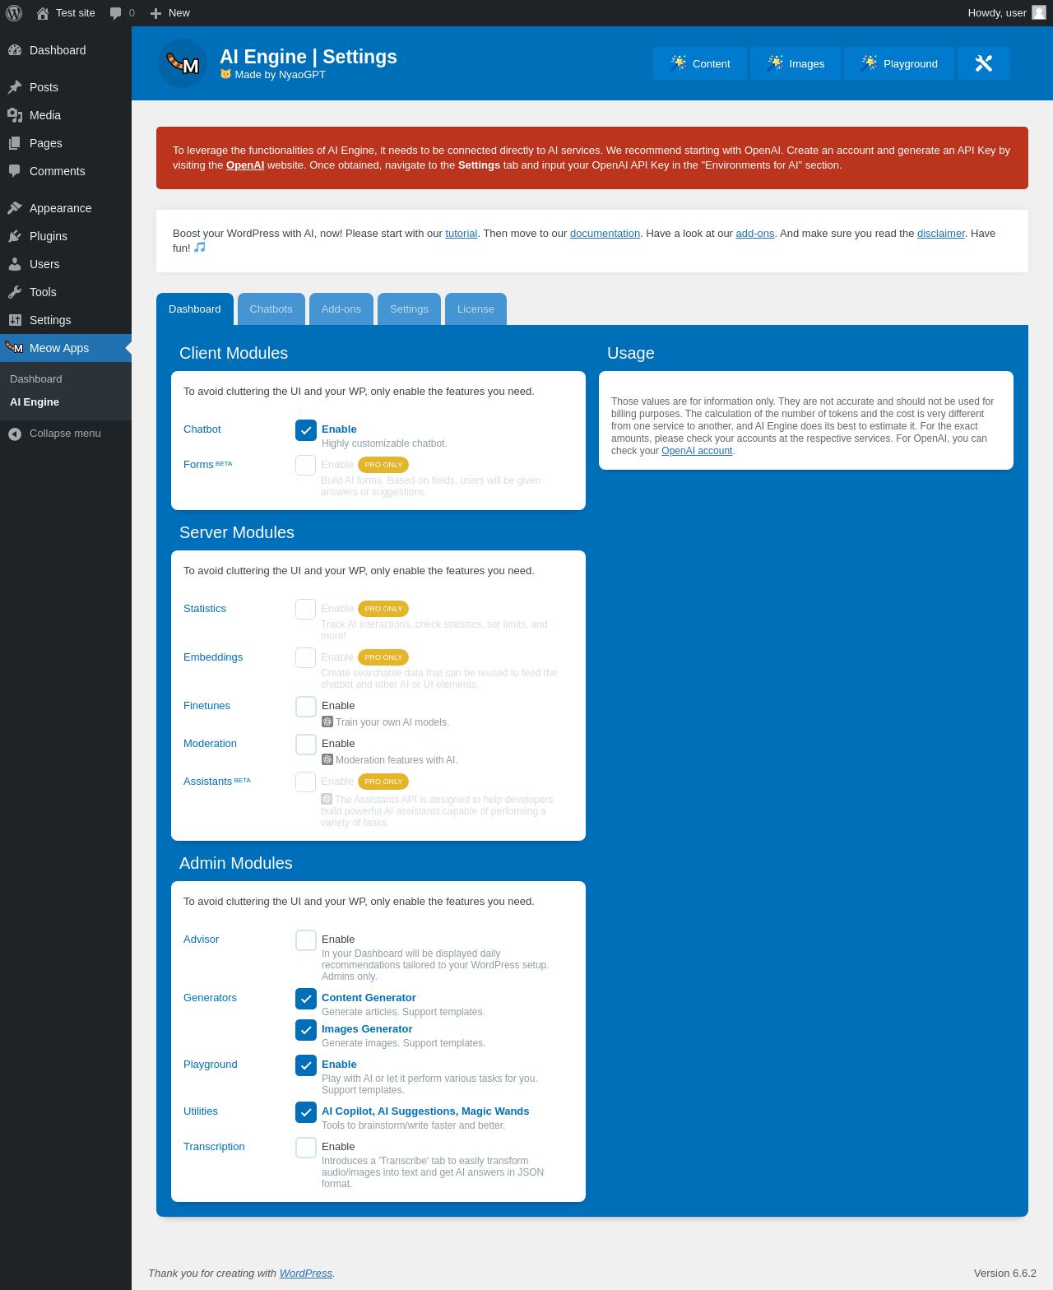Click the Posts pushpin icon
This screenshot has width=1053, height=1290.
(15, 87)
